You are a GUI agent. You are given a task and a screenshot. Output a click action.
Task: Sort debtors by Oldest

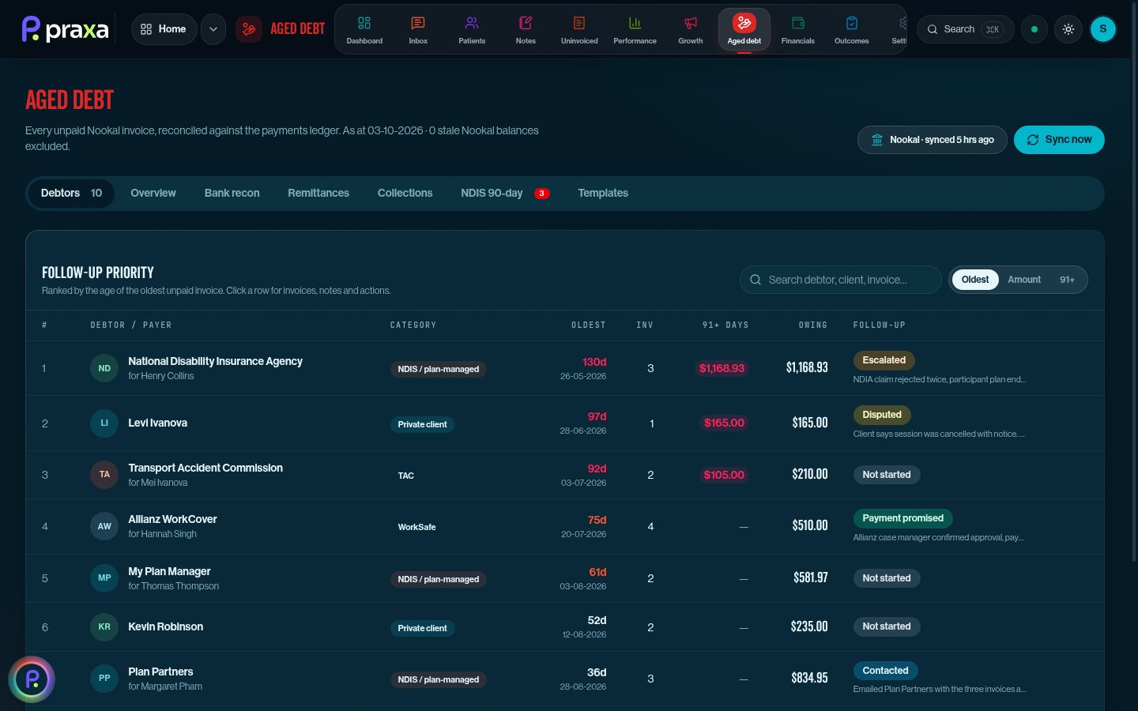pos(975,280)
